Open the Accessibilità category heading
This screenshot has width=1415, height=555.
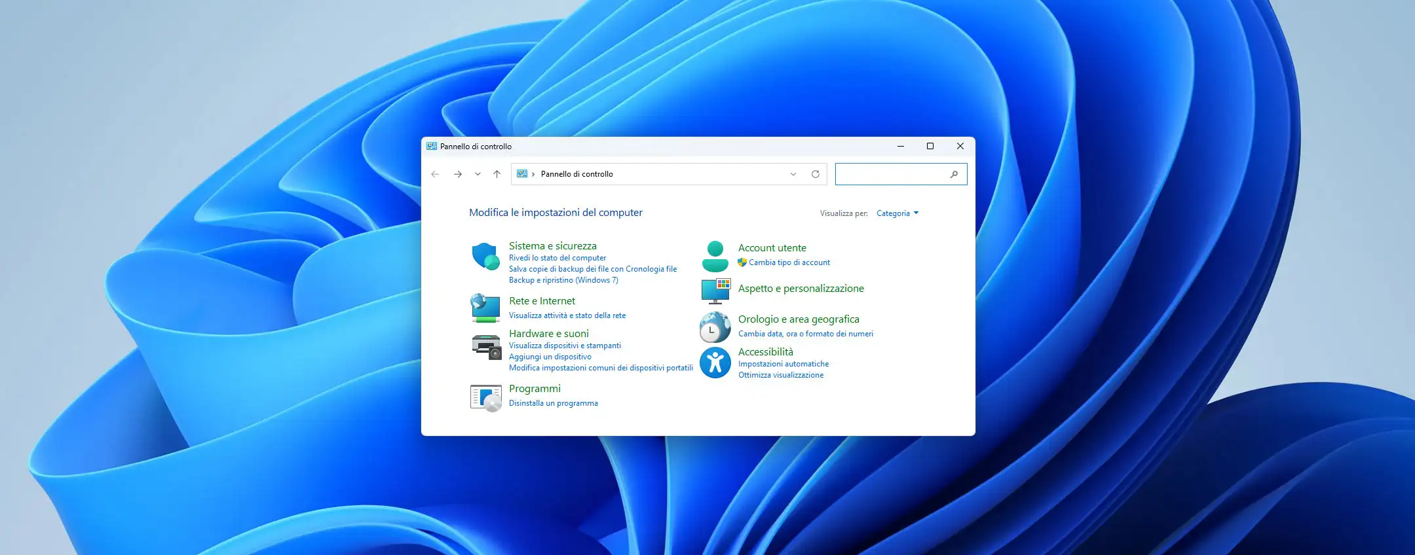click(x=766, y=352)
